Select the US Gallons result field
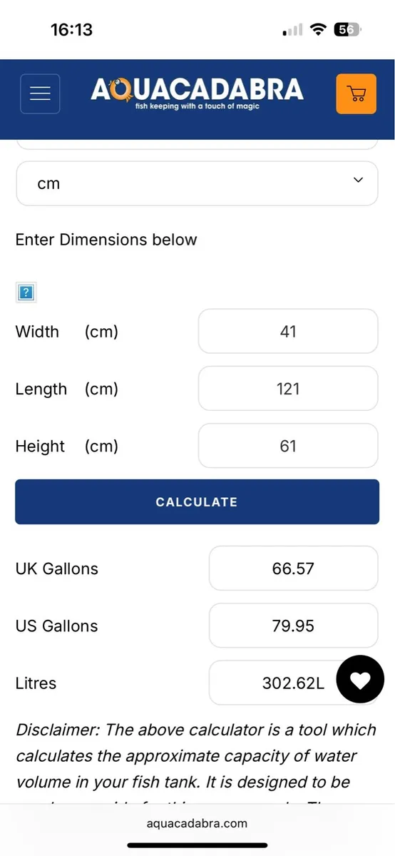This screenshot has width=395, height=856. [x=293, y=626]
